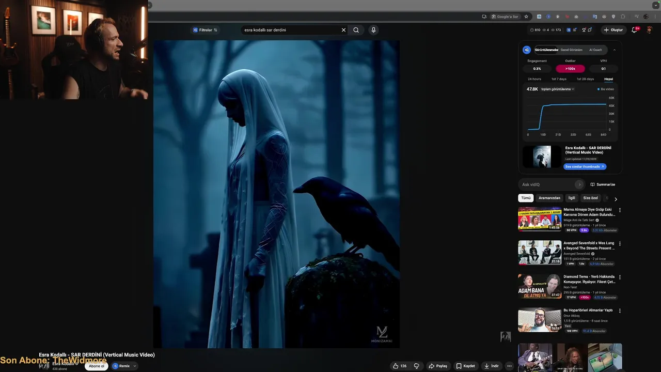Click the Google'a Sor lens button
This screenshot has height=372, width=661.
[505, 17]
